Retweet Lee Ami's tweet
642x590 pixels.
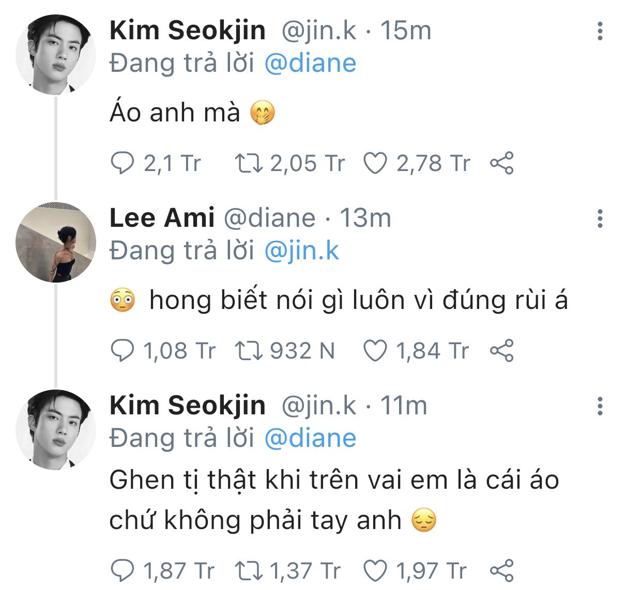249,351
